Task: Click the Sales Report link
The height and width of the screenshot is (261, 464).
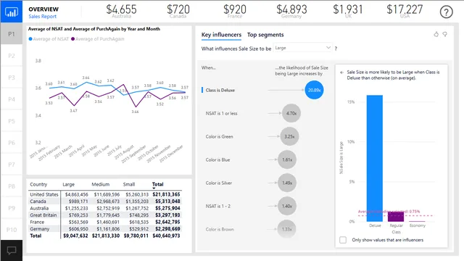Action: coord(42,17)
